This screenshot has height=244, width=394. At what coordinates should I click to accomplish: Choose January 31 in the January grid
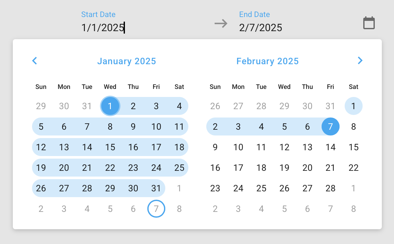coord(156,188)
